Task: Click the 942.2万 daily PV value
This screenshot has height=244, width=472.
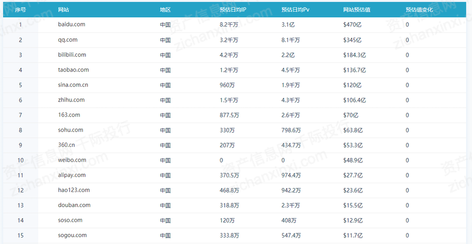Action: 291,190
